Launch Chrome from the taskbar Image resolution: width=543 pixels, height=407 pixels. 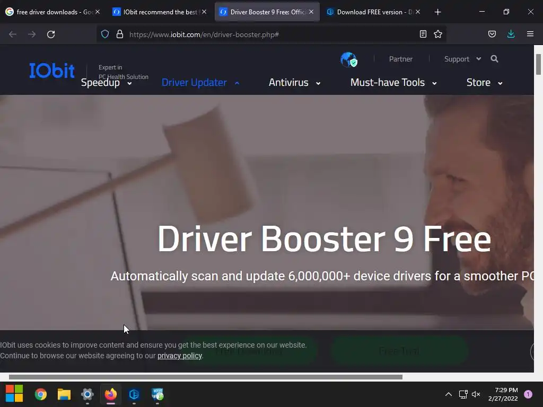tap(40, 394)
